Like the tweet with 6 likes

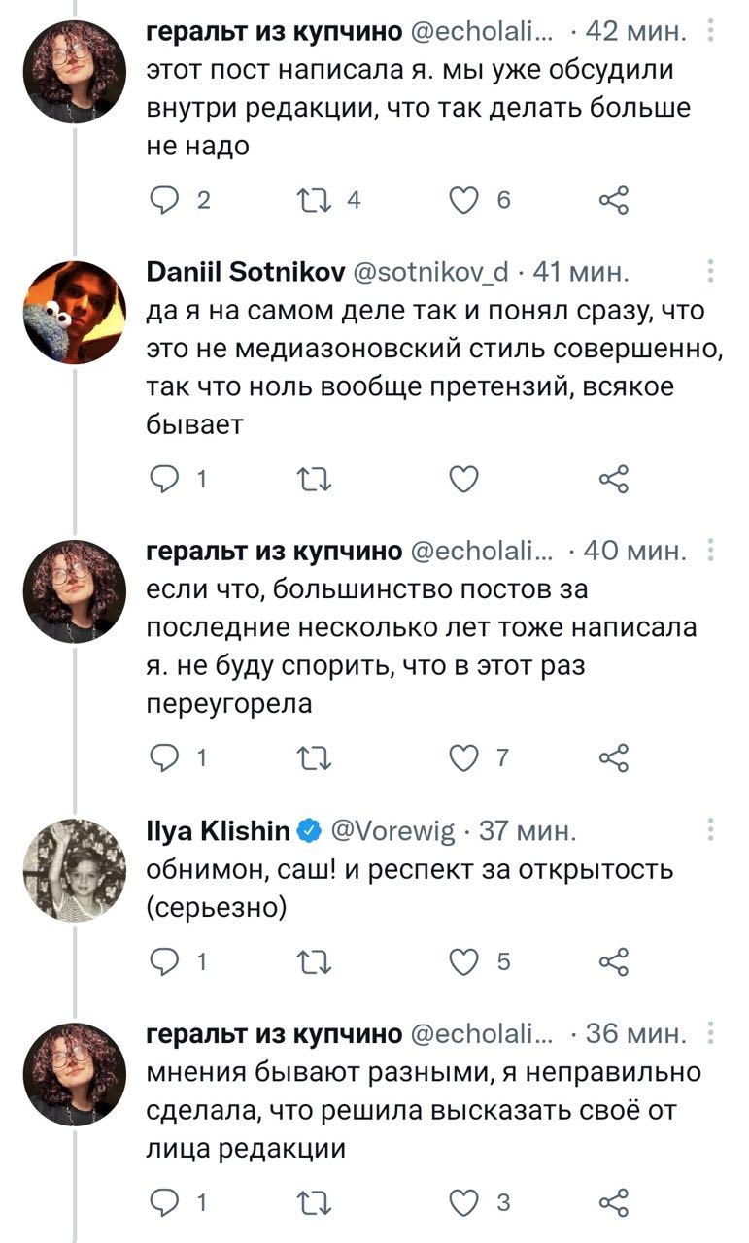click(465, 201)
